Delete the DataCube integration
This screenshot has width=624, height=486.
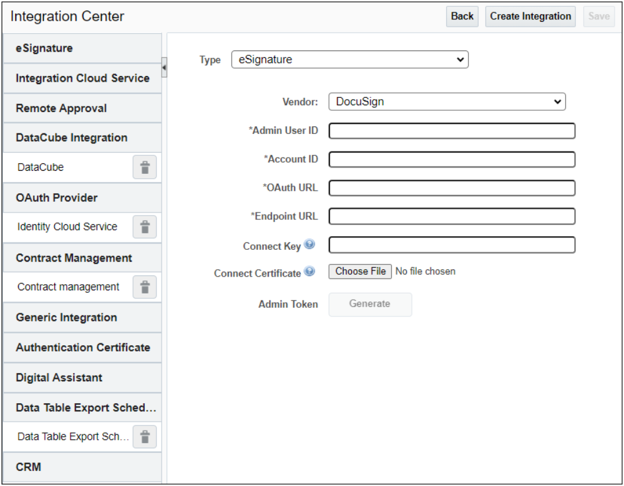point(144,167)
